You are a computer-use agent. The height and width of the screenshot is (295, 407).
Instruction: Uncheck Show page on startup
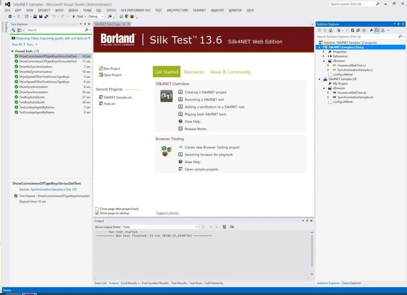pyautogui.click(x=97, y=213)
